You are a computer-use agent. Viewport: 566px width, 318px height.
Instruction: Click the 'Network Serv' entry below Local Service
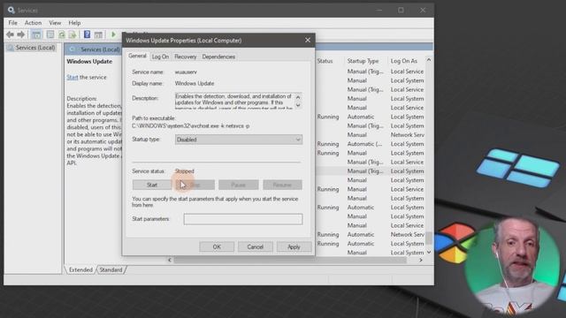[x=407, y=135]
